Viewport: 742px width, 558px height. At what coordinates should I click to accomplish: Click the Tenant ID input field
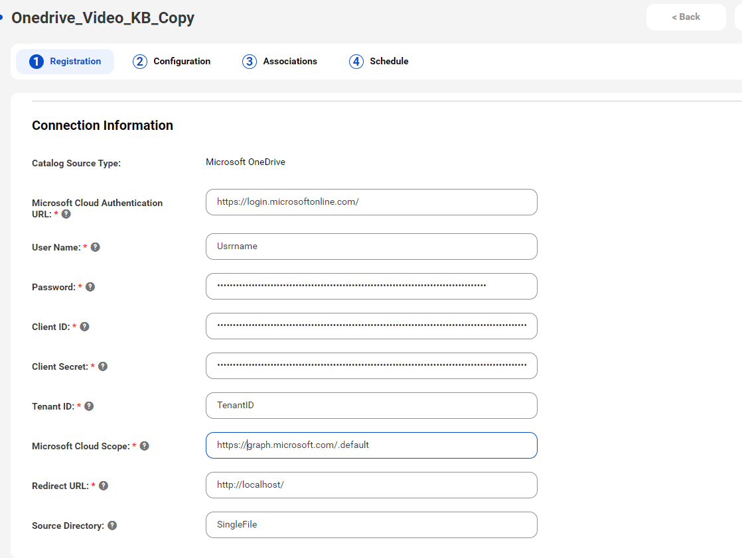372,406
